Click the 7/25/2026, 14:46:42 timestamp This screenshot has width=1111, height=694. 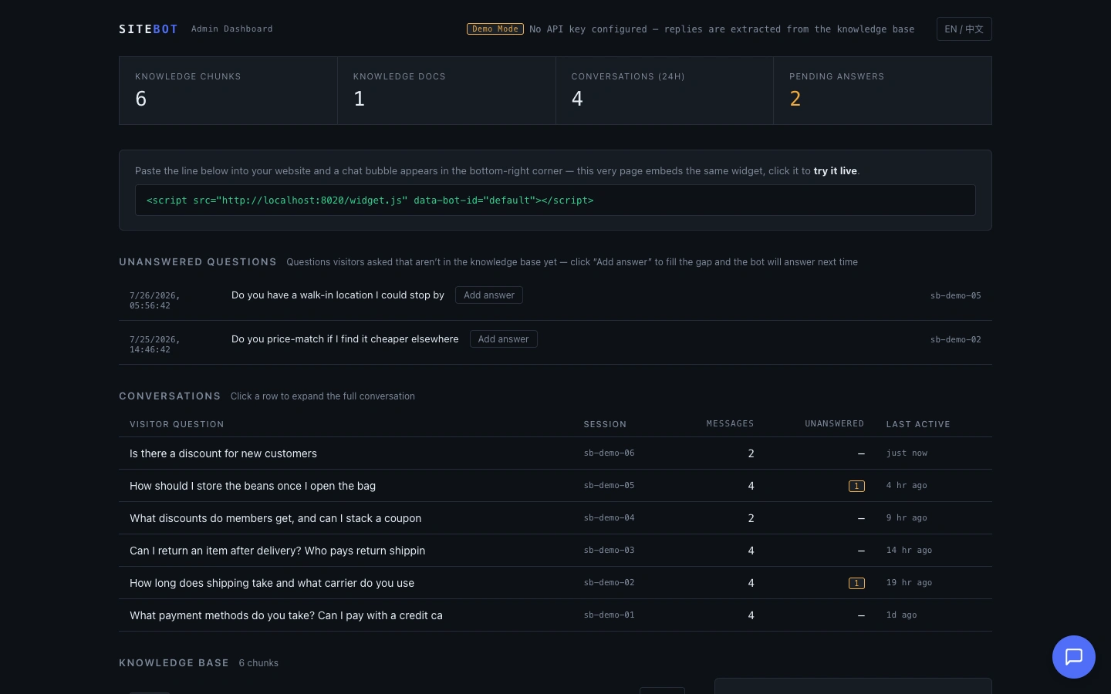point(154,345)
